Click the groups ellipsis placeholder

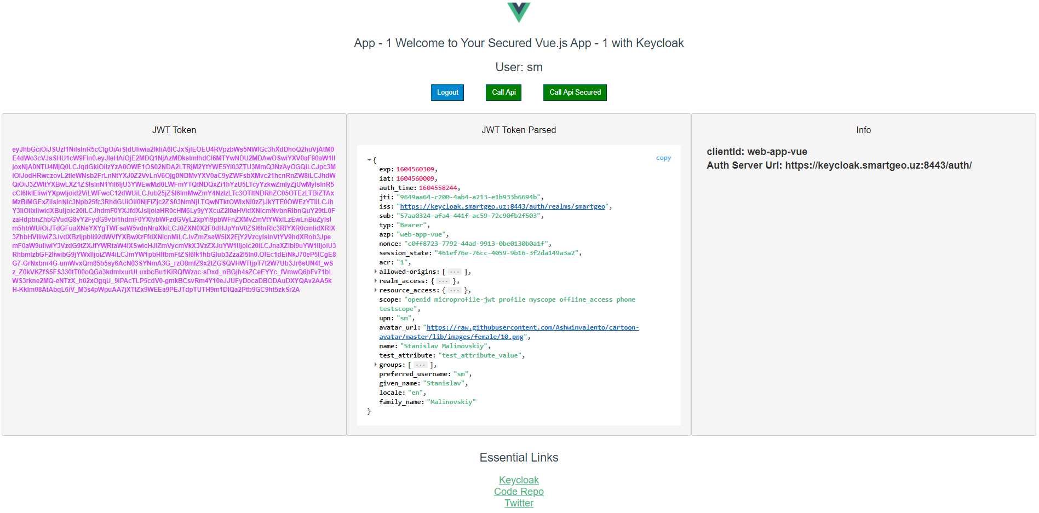(420, 365)
